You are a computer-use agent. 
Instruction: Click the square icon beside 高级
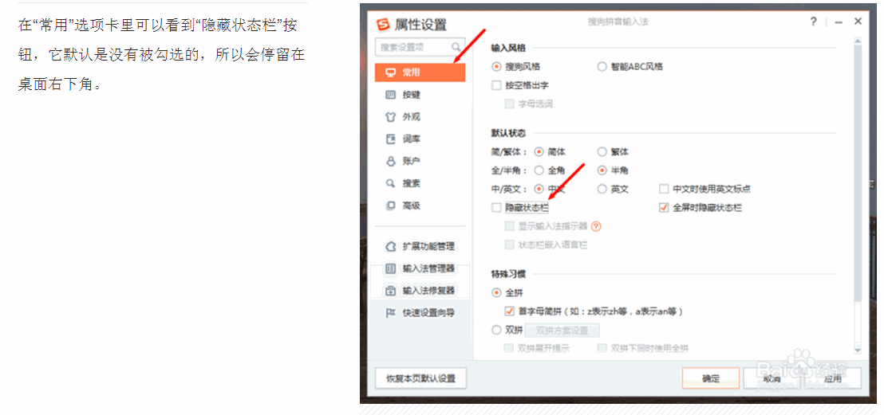[x=390, y=206]
